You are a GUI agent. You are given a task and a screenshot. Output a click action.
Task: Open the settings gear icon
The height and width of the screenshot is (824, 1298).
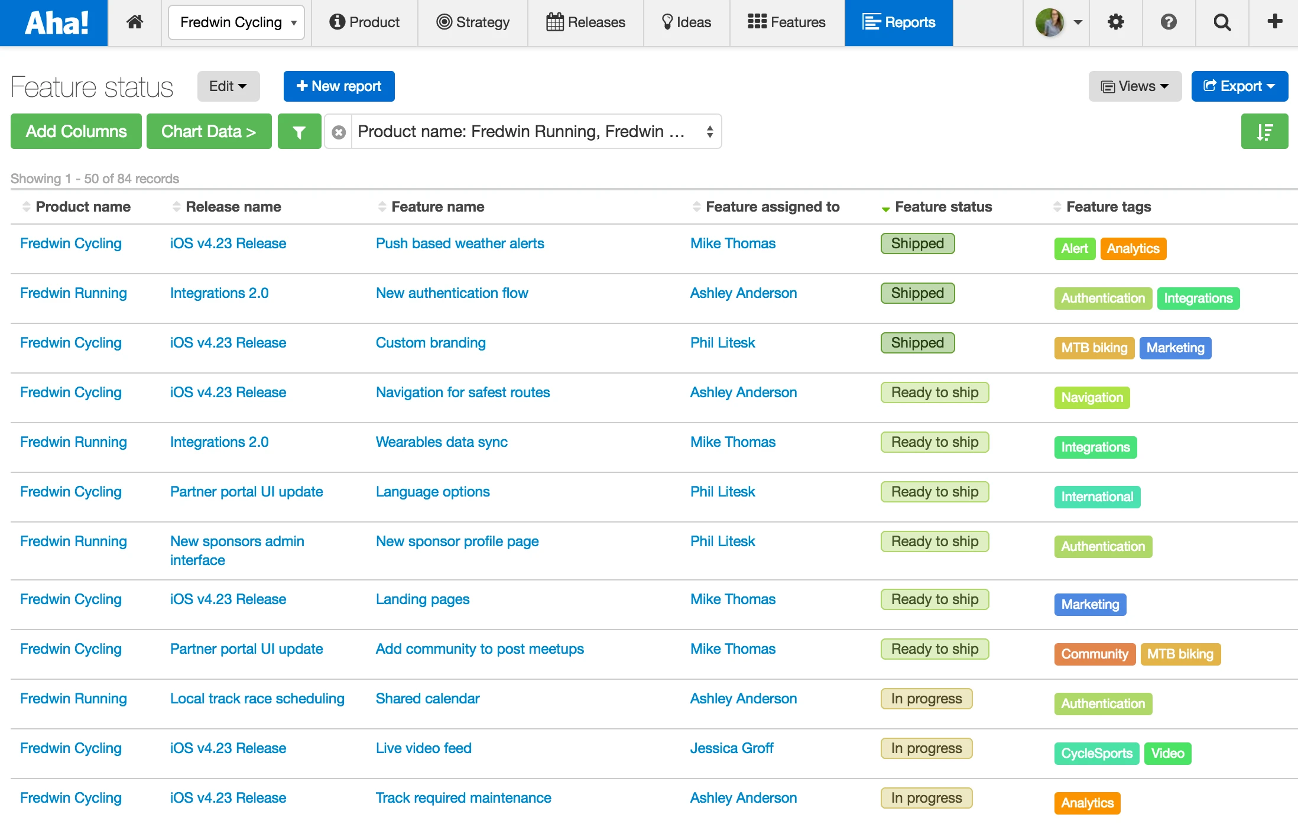[x=1115, y=22]
